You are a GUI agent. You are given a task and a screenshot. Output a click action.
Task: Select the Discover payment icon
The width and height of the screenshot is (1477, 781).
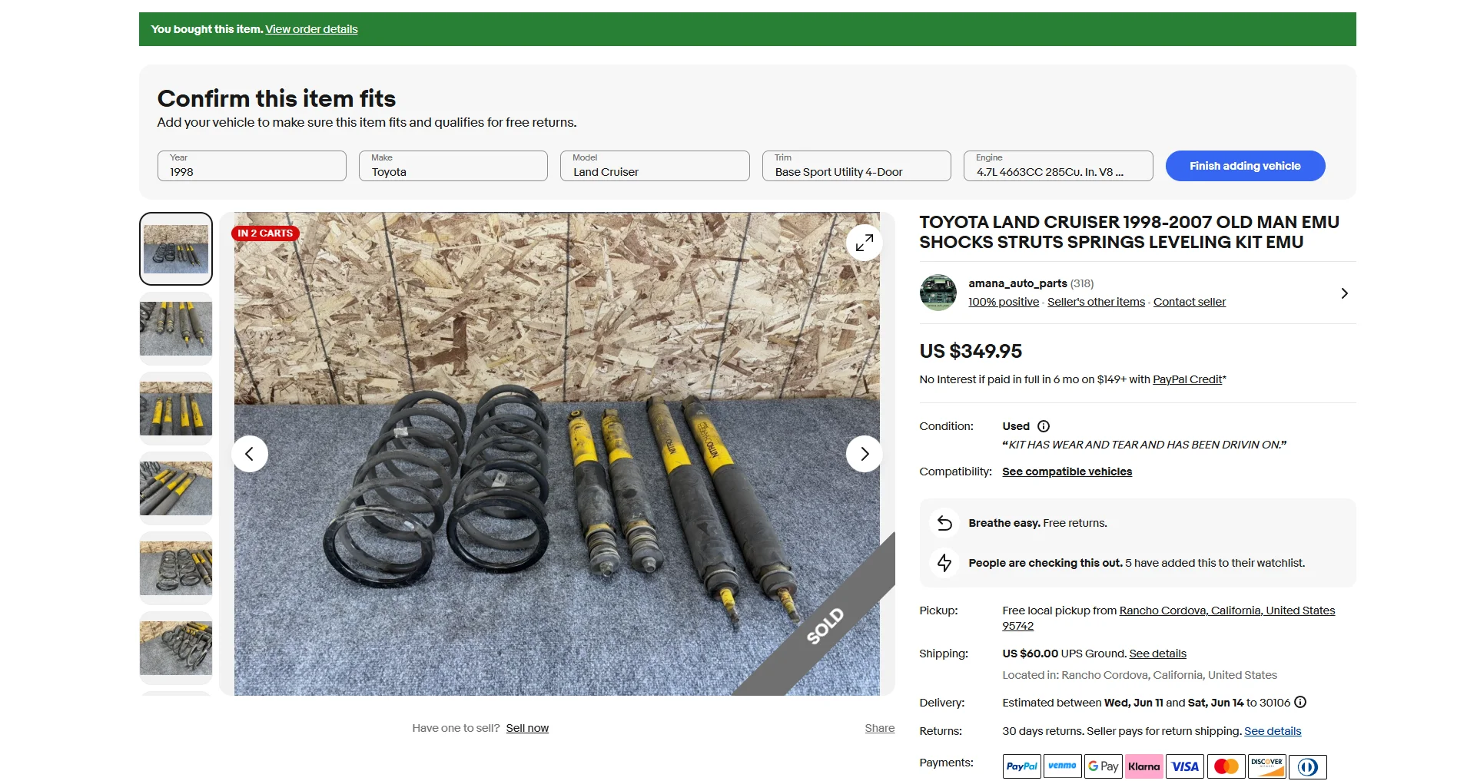(x=1267, y=766)
